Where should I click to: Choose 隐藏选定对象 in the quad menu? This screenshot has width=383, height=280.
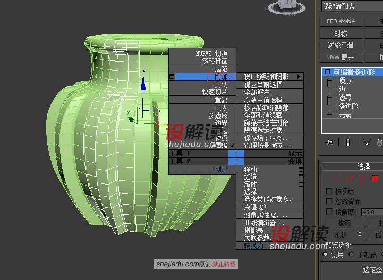click(x=263, y=130)
